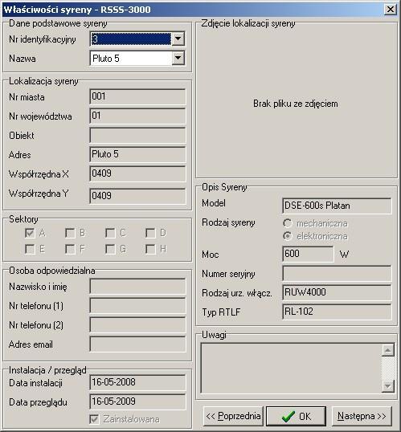Click the W unit label next to Moc
Image resolution: width=401 pixels, height=432 pixels.
pos(345,254)
